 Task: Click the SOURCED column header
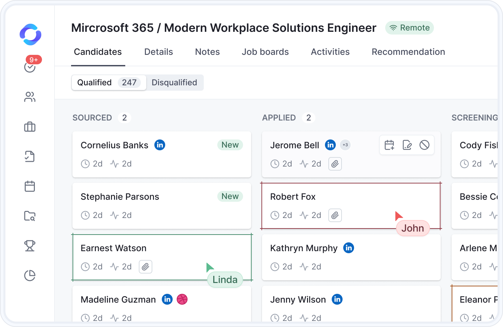(92, 118)
